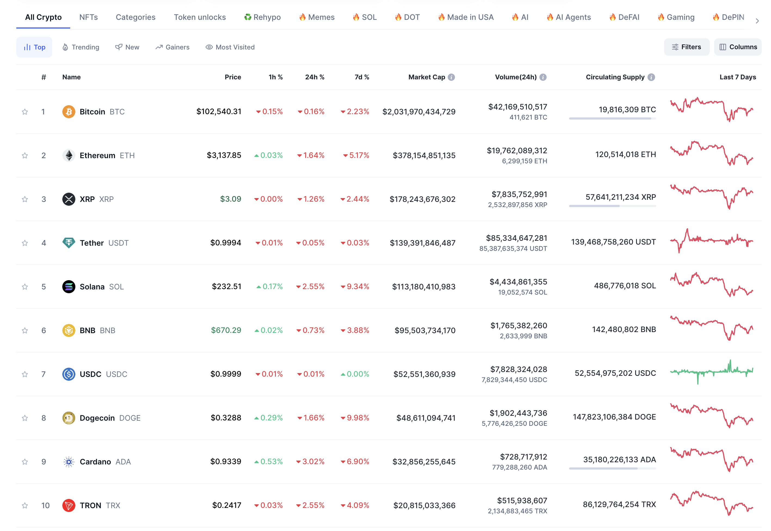Star Bitcoin to add to watchlist

click(x=25, y=112)
